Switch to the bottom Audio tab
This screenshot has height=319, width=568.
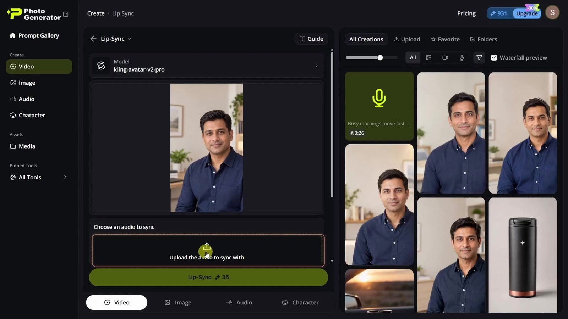point(239,302)
